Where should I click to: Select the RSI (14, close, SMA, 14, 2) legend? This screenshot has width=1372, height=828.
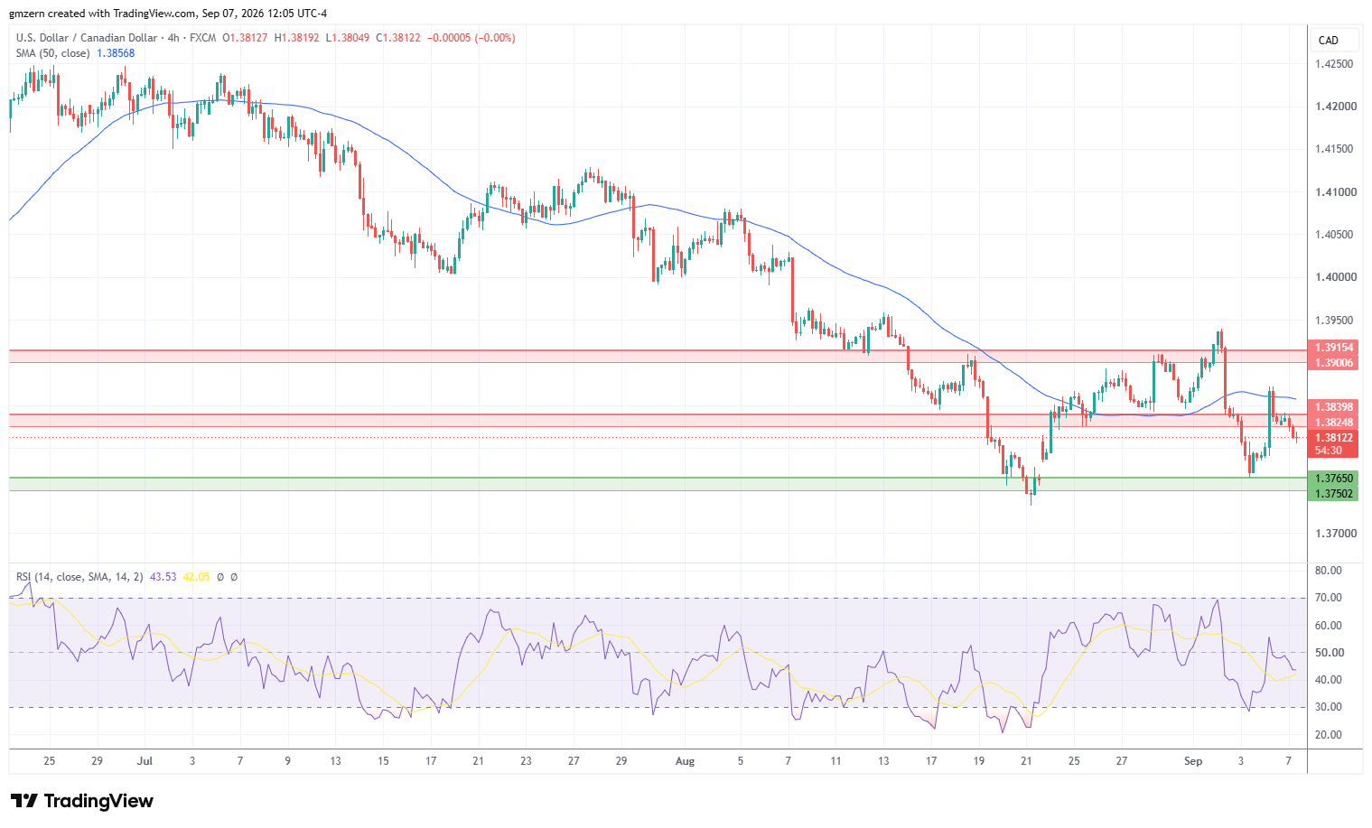point(79,576)
